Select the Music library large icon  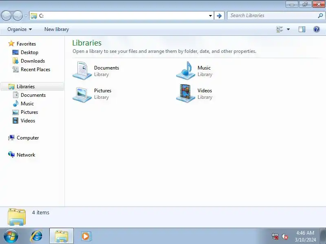(x=185, y=70)
